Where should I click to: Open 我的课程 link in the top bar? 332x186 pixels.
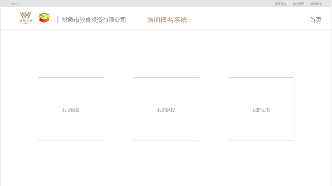pos(298,4)
